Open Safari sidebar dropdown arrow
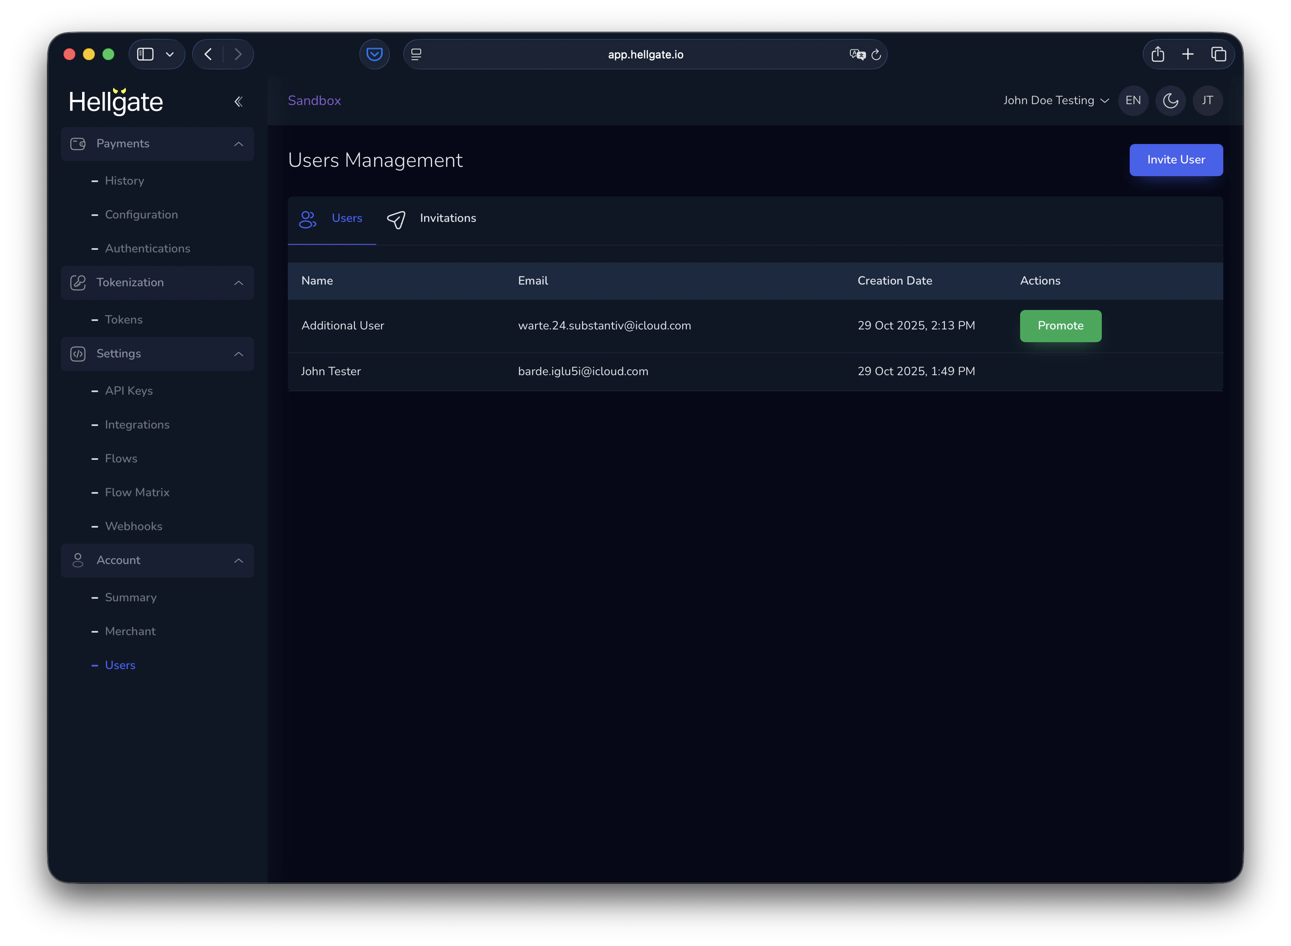The width and height of the screenshot is (1291, 946). click(x=170, y=54)
